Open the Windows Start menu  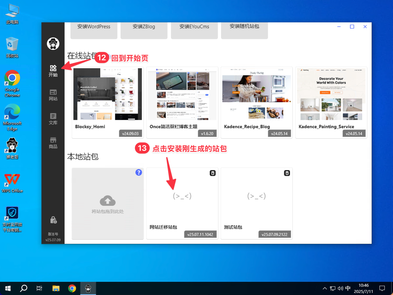[8, 288]
